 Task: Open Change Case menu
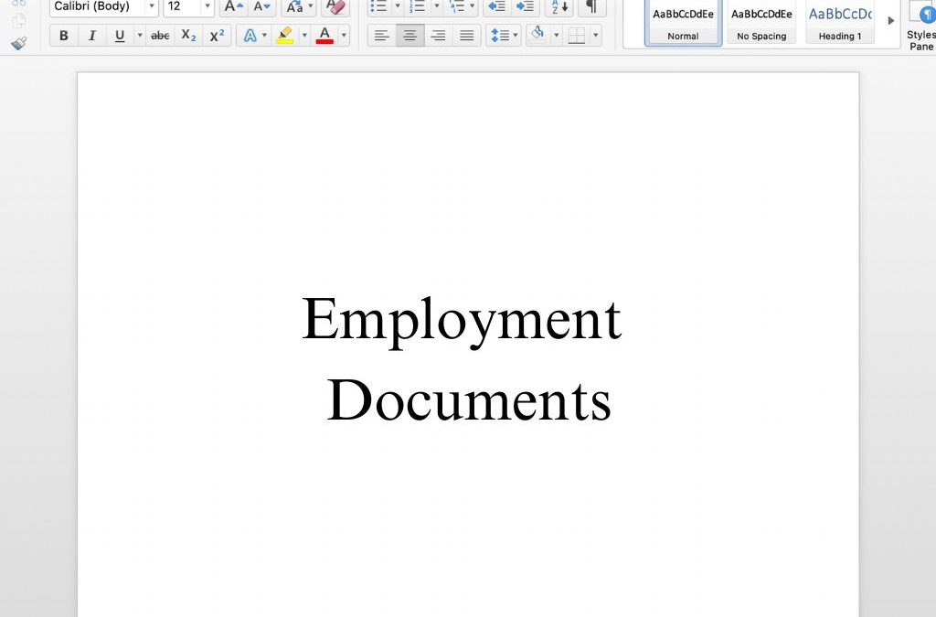[x=299, y=6]
